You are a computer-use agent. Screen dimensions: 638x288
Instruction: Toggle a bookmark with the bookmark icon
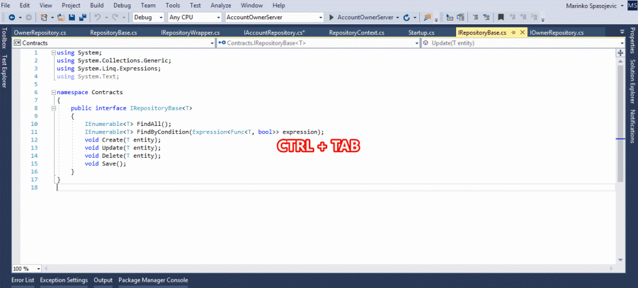click(500, 17)
